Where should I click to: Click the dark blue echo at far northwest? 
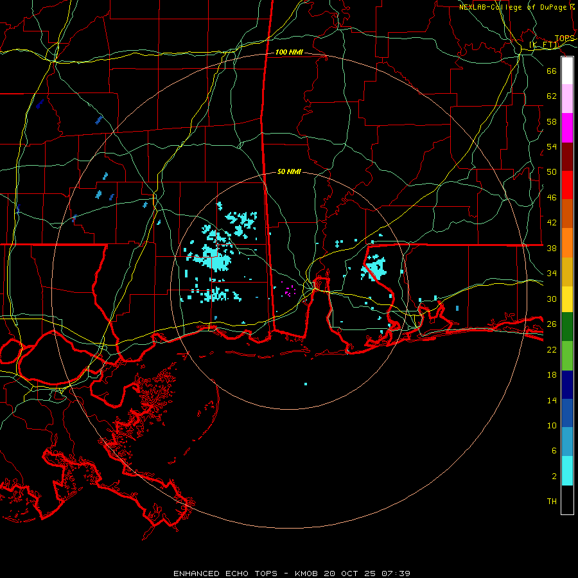40,104
